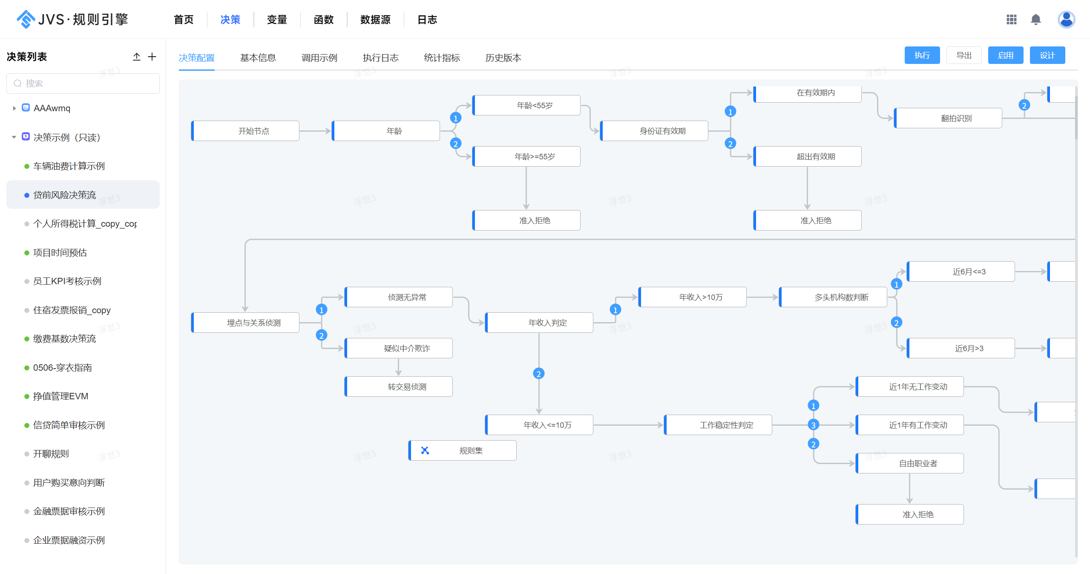Click the 导出 button
Image resolution: width=1090 pixels, height=574 pixels.
click(964, 55)
